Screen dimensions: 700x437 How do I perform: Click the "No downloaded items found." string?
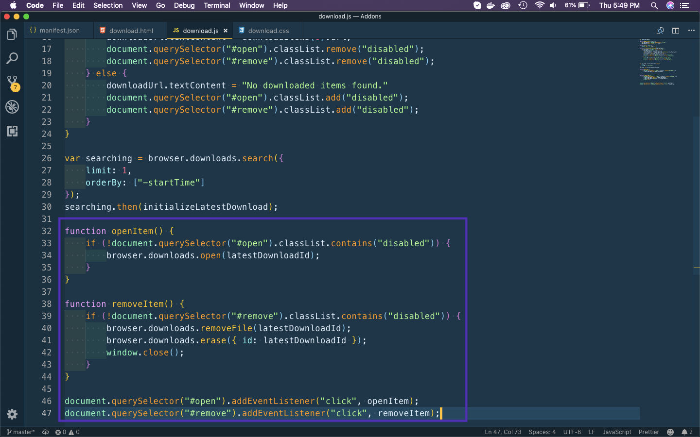(x=315, y=85)
